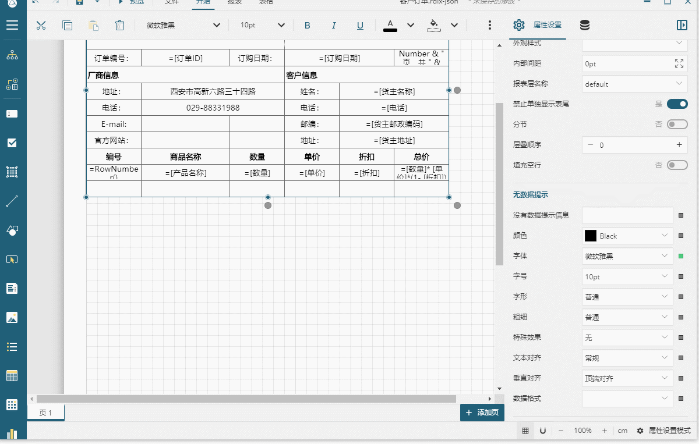This screenshot has width=699, height=444.
Task: Toggle grid display in status bar
Action: click(525, 431)
